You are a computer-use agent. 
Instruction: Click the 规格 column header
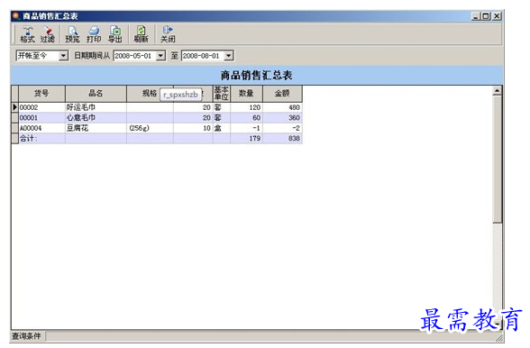(150, 94)
